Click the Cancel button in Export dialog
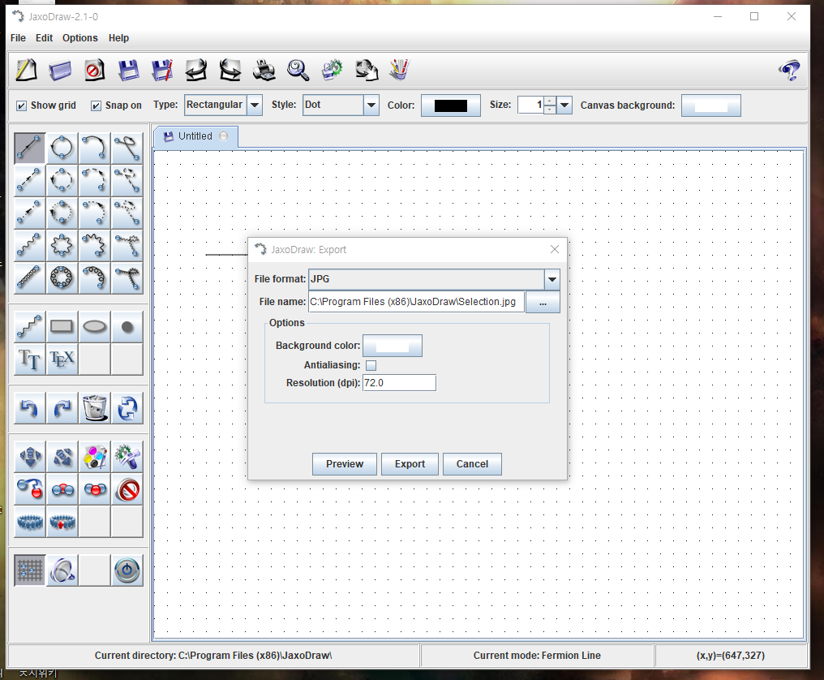Screen dimensions: 824x680 (472, 464)
